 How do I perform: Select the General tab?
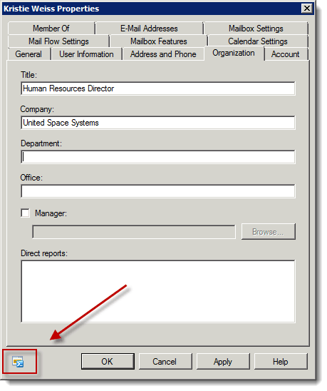28,54
